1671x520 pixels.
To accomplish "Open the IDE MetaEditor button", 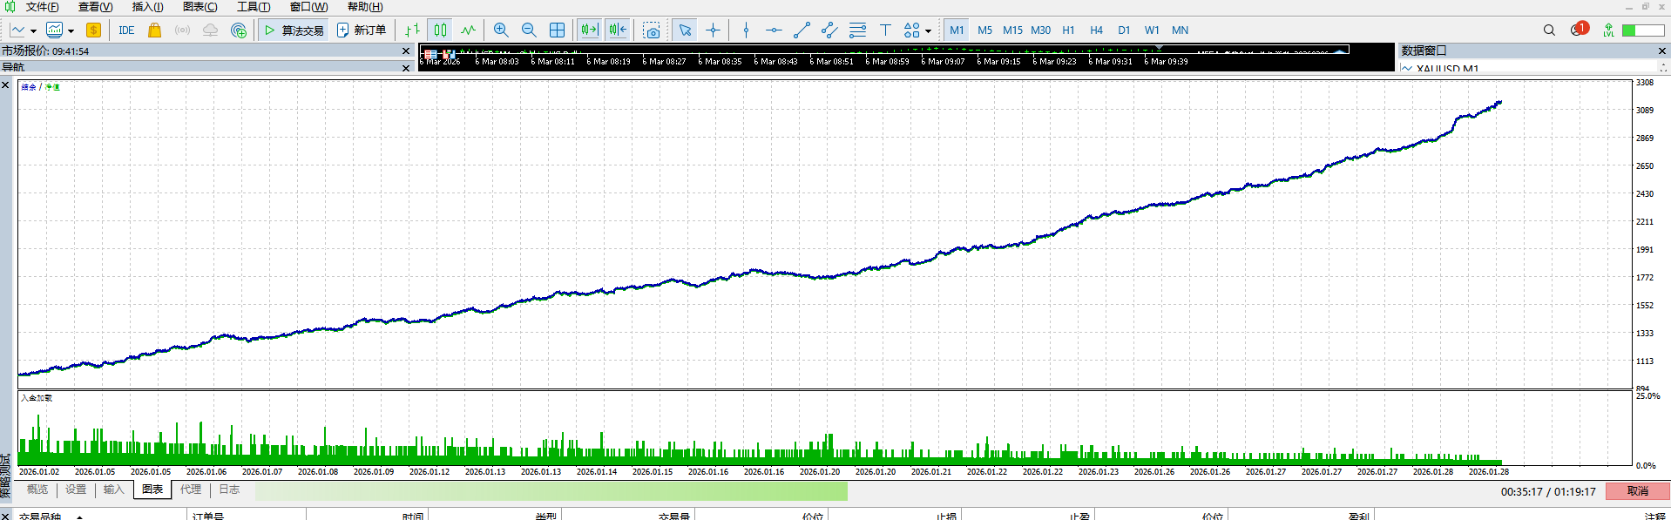I will tap(126, 30).
